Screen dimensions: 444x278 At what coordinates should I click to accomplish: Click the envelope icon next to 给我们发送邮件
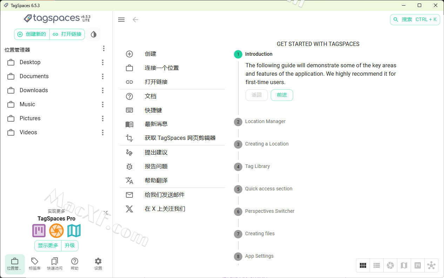click(x=129, y=195)
